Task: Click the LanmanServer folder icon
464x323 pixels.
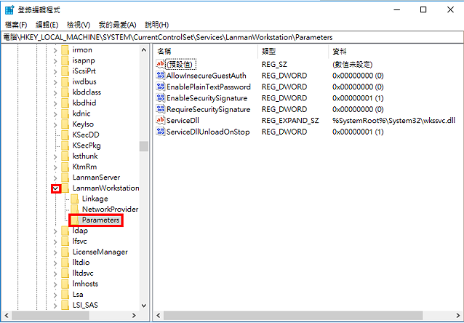Action: pyautogui.click(x=65, y=178)
